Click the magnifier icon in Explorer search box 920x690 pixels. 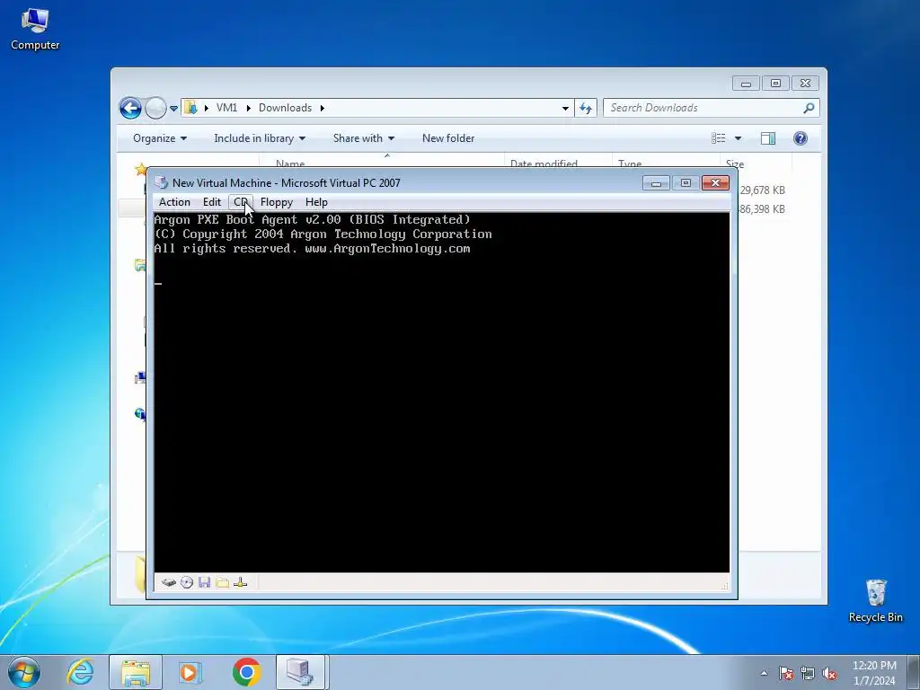click(x=809, y=108)
